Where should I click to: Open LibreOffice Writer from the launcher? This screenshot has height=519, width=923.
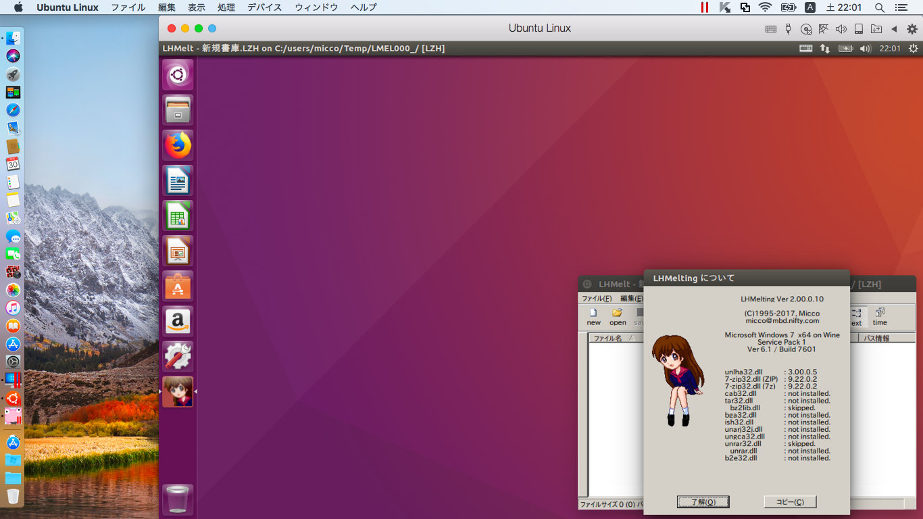[x=178, y=180]
